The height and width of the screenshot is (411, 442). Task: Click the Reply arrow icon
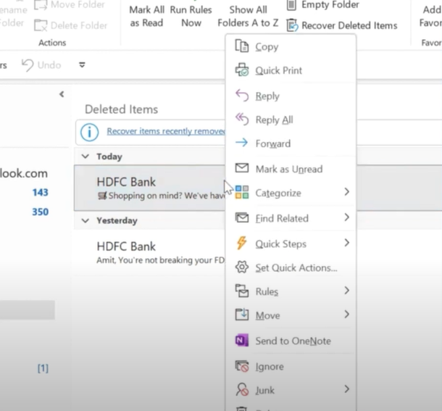coord(242,96)
